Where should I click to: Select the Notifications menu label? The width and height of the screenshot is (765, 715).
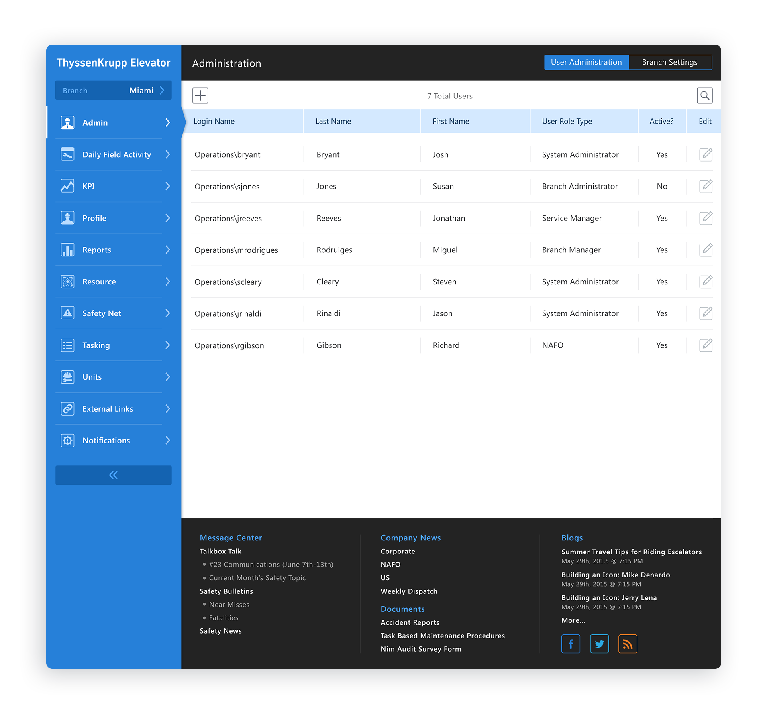tap(106, 441)
